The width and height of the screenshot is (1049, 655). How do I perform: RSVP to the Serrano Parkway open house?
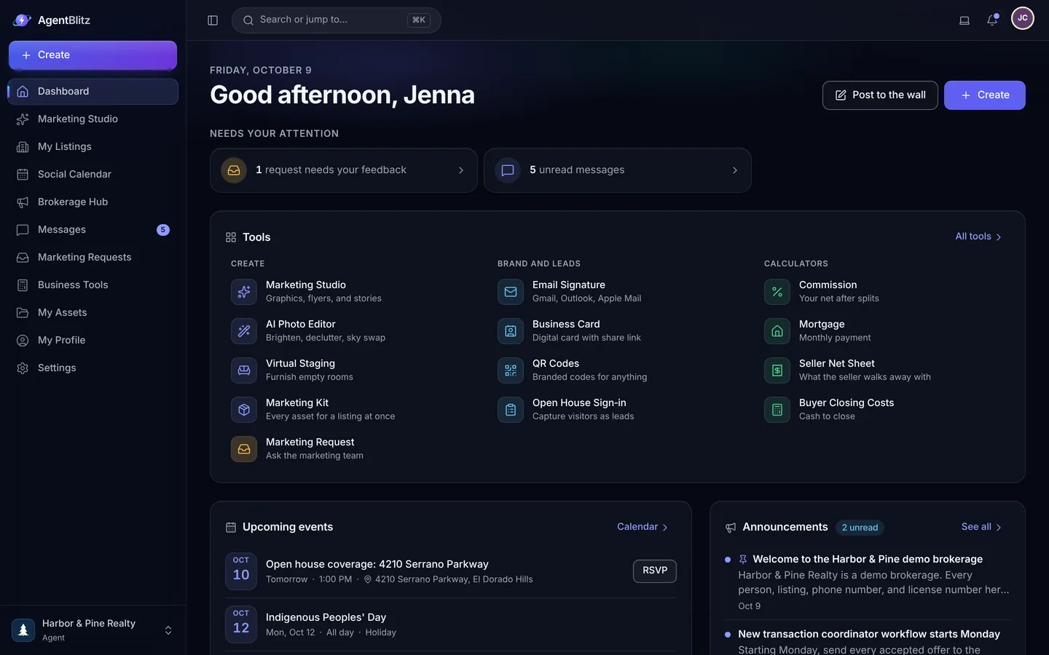point(655,571)
